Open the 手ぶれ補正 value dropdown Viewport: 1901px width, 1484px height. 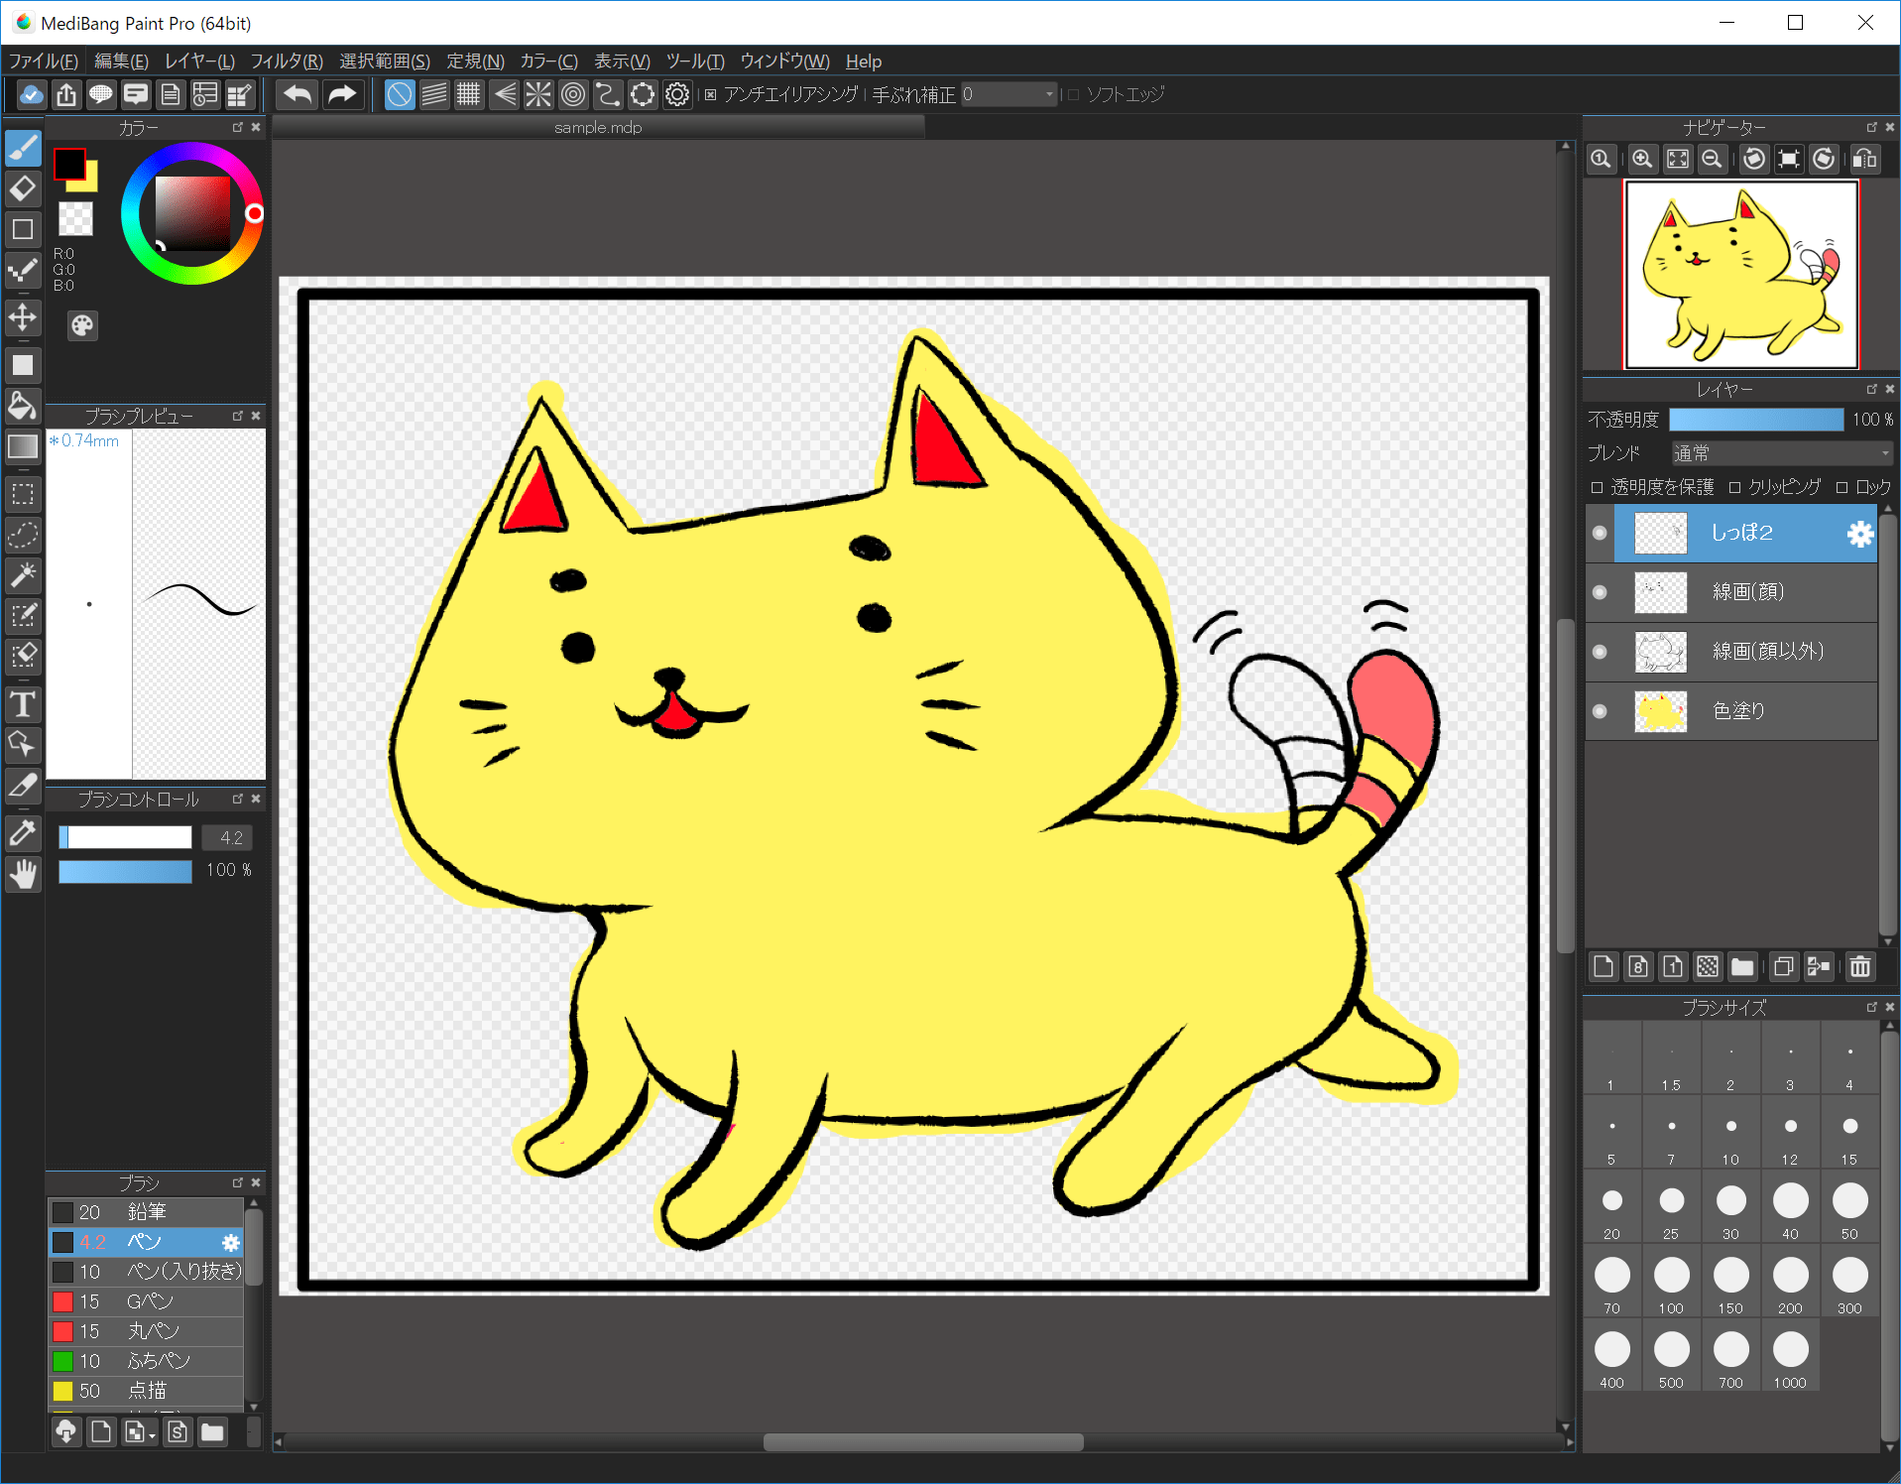(x=1048, y=94)
